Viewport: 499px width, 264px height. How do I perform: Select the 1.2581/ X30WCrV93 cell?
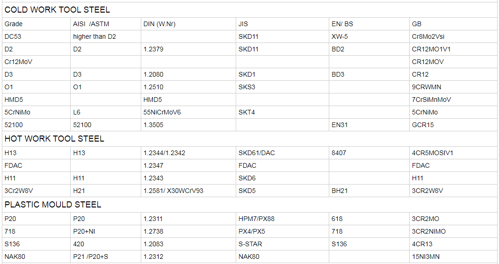coord(173,191)
